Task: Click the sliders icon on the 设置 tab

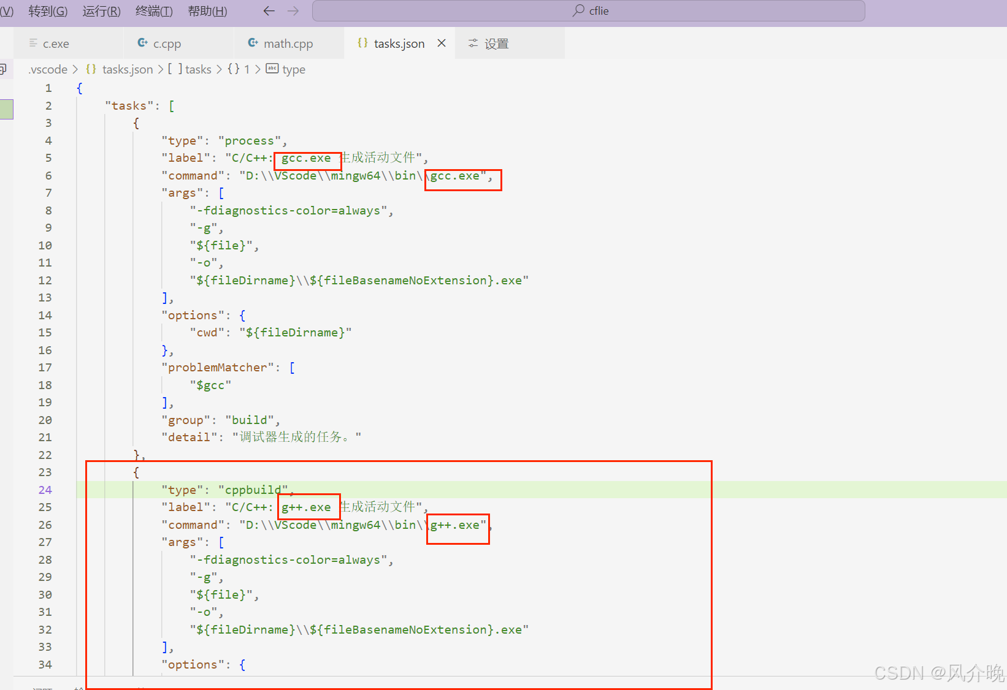Action: [x=473, y=43]
